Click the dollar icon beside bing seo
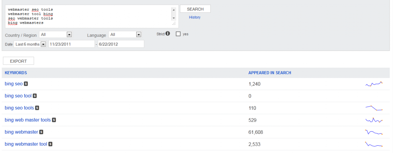The image size is (393, 153). [26, 84]
